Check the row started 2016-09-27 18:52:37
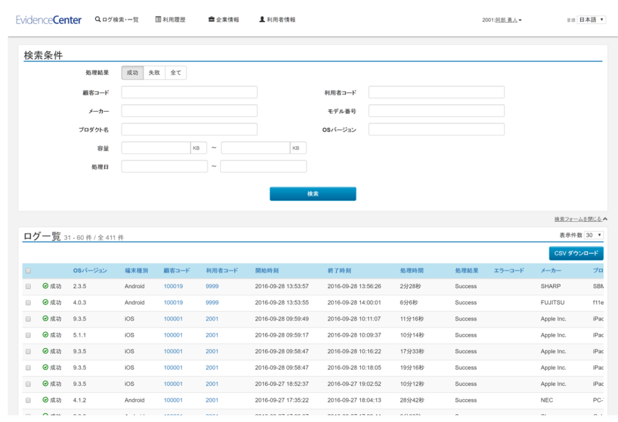Image resolution: width=618 pixels, height=422 pixels. pos(28,384)
